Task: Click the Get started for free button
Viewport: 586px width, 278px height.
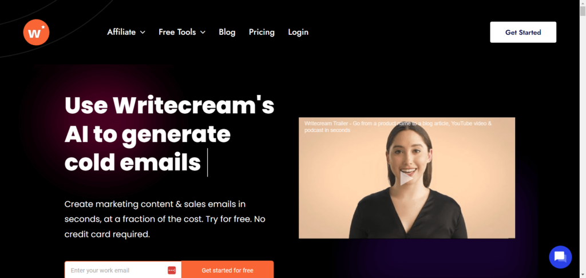Action: coord(227,270)
